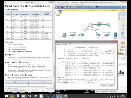Click the Reset Activity button

[22, 90]
